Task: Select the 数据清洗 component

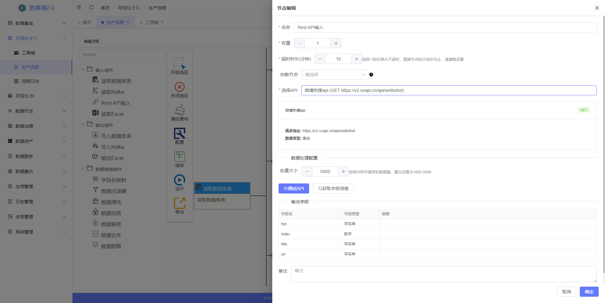Action: 107,202
